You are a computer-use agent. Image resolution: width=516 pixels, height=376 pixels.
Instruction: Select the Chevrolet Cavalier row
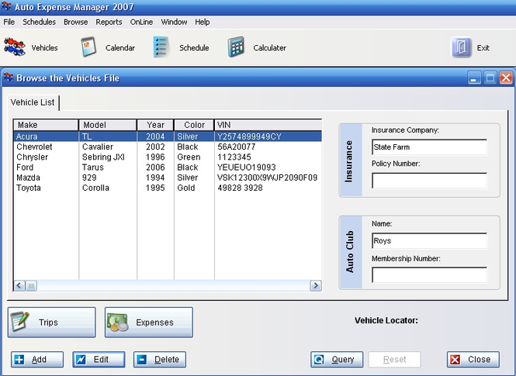168,147
